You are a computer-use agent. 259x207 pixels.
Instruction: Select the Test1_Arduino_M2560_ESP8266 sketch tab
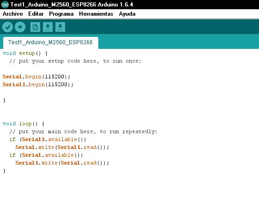point(50,42)
